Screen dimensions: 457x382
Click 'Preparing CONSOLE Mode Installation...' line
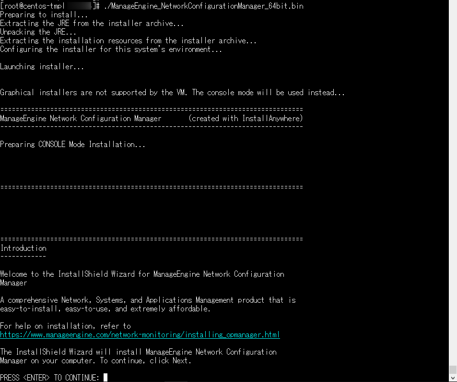(72, 144)
